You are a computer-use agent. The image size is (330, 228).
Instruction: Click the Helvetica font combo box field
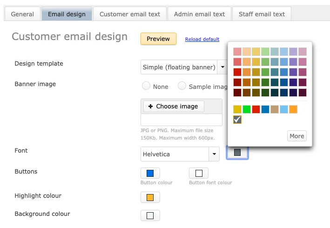tap(175, 154)
